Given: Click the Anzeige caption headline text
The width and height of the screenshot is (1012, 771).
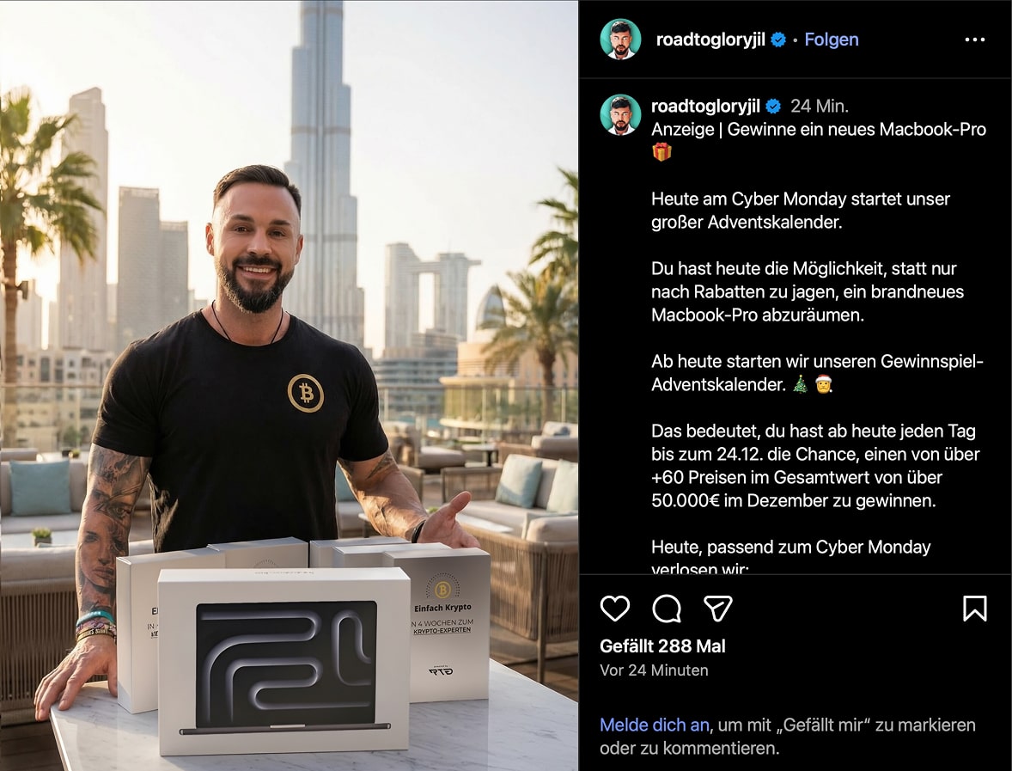Looking at the screenshot, I should click(x=819, y=129).
